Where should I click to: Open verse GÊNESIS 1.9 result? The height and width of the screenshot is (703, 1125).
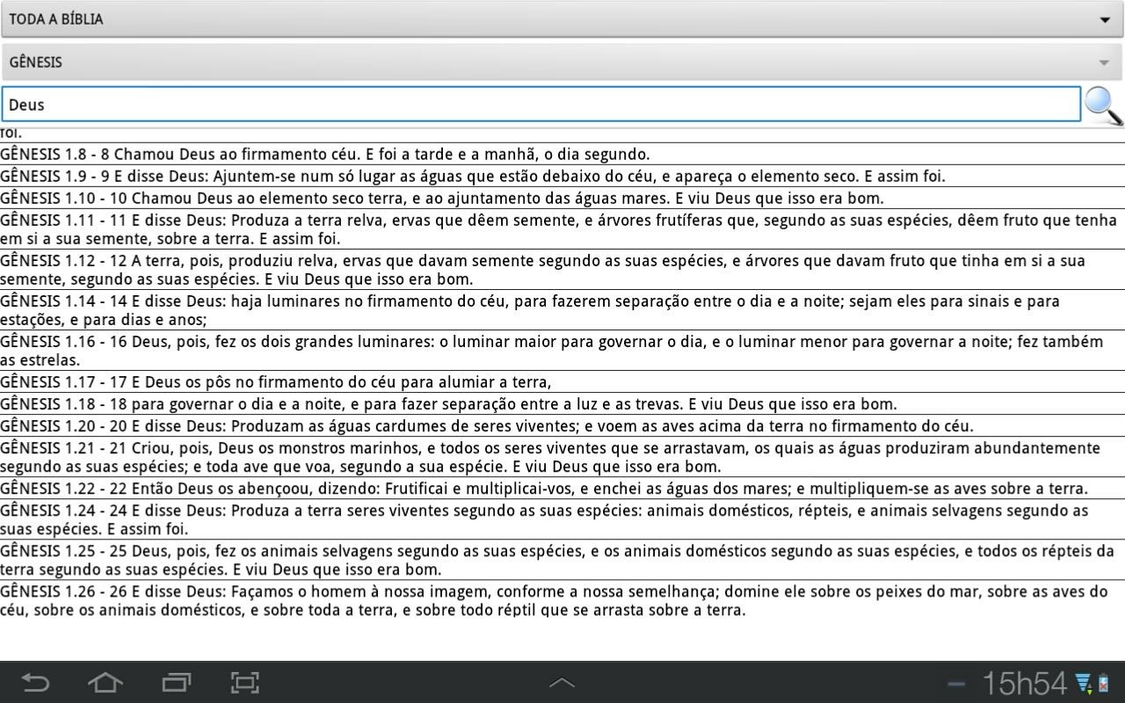coord(562,176)
